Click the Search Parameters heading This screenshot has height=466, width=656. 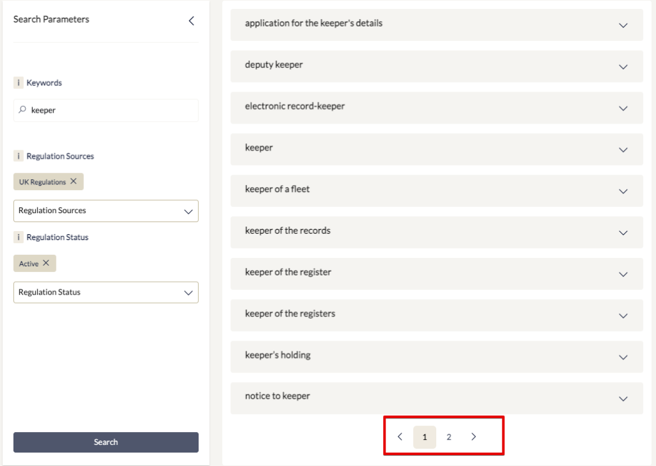51,19
